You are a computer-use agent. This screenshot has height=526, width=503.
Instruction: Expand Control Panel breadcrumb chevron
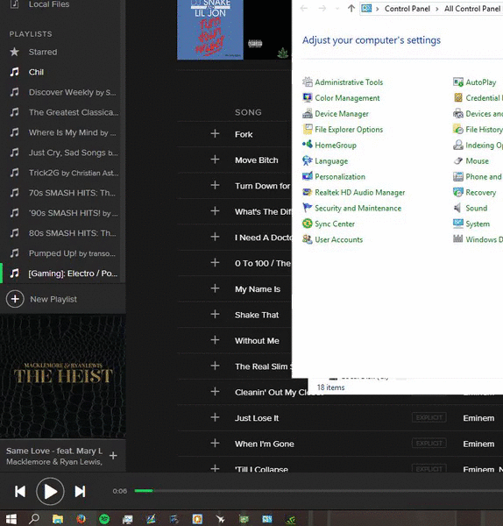tap(437, 9)
